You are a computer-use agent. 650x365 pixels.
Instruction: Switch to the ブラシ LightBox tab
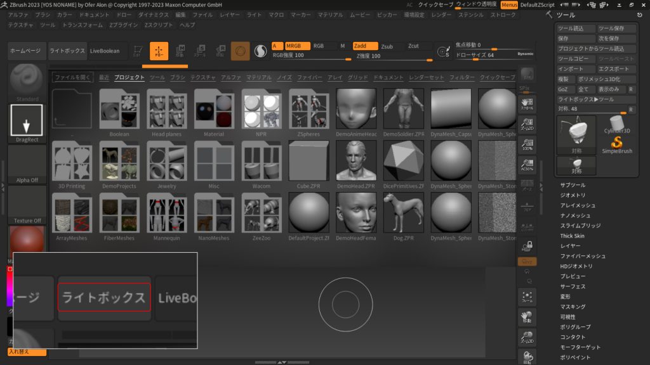click(178, 77)
